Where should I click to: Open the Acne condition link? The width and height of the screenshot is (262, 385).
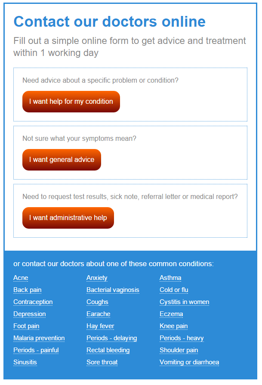coord(21,278)
